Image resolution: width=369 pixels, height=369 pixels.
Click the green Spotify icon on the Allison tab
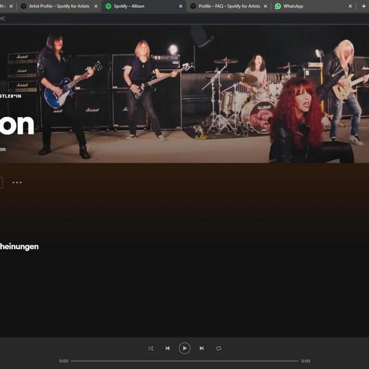108,6
